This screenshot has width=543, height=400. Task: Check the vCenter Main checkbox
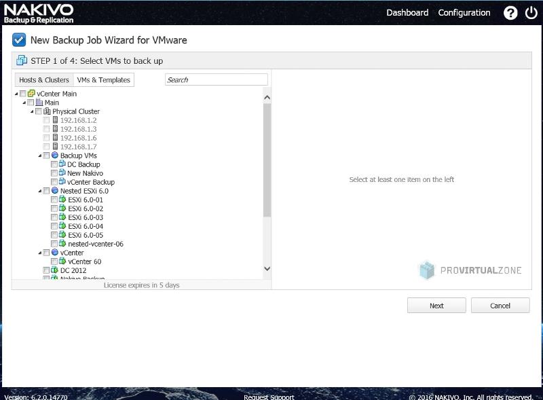[23, 94]
